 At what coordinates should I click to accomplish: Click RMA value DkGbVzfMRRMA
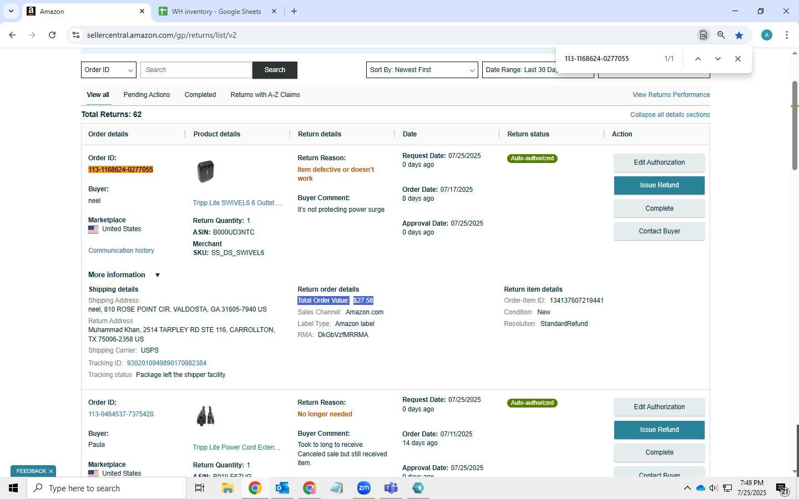tap(343, 335)
